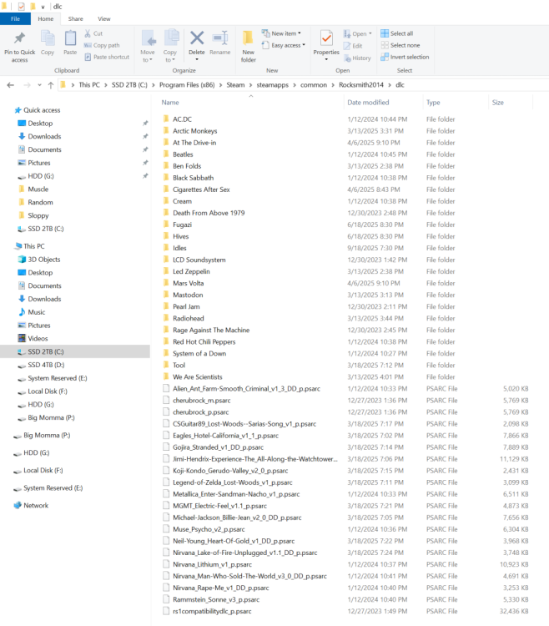Viewport: 549px width, 626px height.
Task: Click the Cut scissors command
Action: click(93, 33)
